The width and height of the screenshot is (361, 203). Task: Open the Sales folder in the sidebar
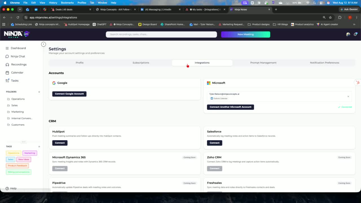[x=12, y=105]
